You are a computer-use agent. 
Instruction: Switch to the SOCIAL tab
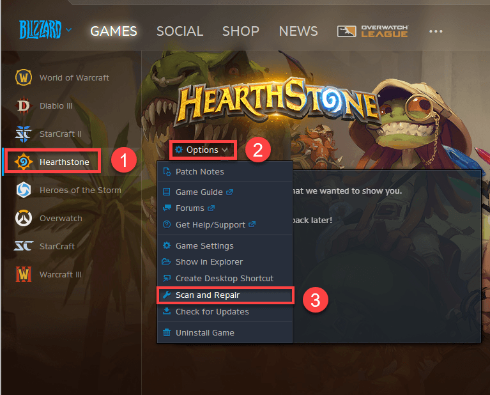[180, 31]
